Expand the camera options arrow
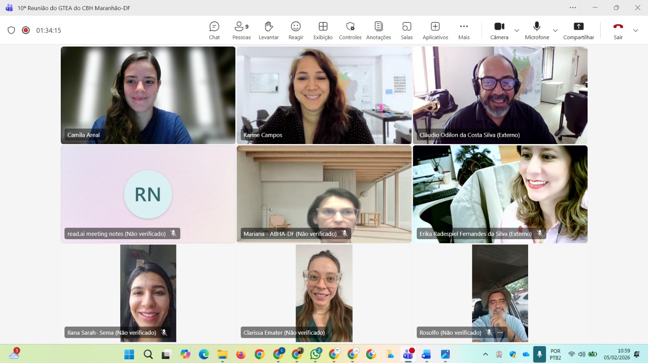The image size is (648, 363). pos(517,30)
